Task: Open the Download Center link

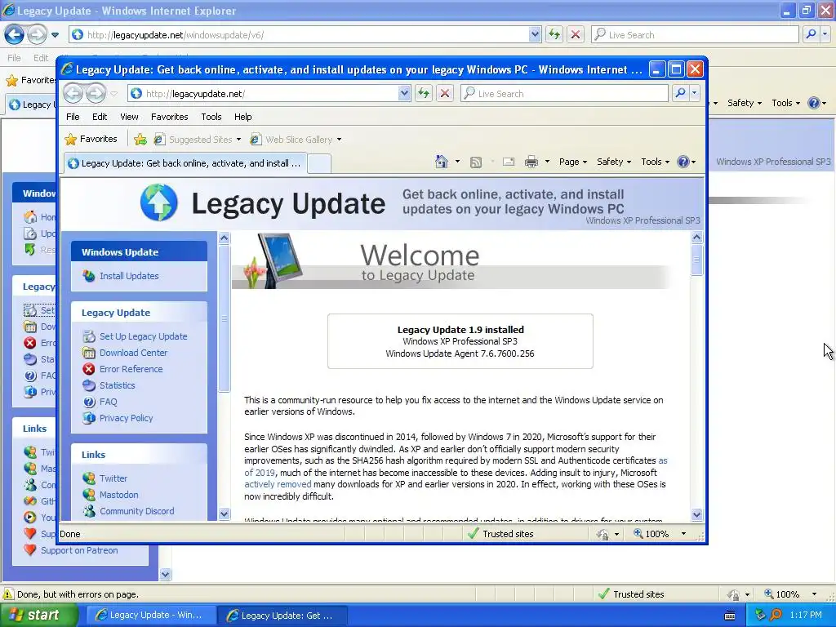Action: [133, 353]
